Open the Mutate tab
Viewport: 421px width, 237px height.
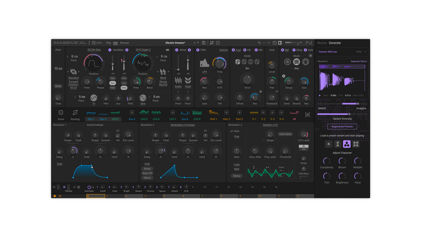(x=322, y=43)
